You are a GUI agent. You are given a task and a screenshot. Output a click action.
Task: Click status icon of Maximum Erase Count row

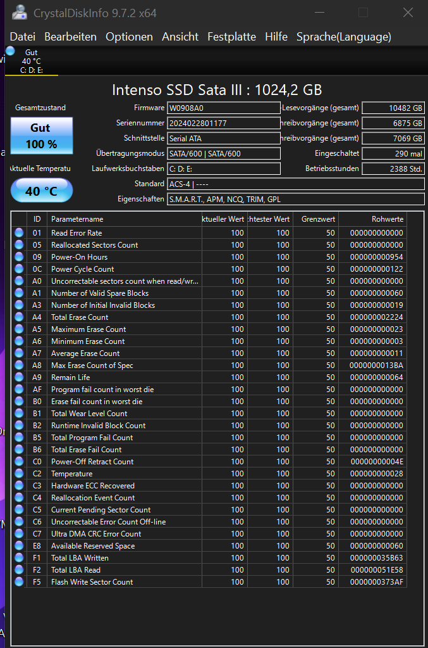pos(19,329)
